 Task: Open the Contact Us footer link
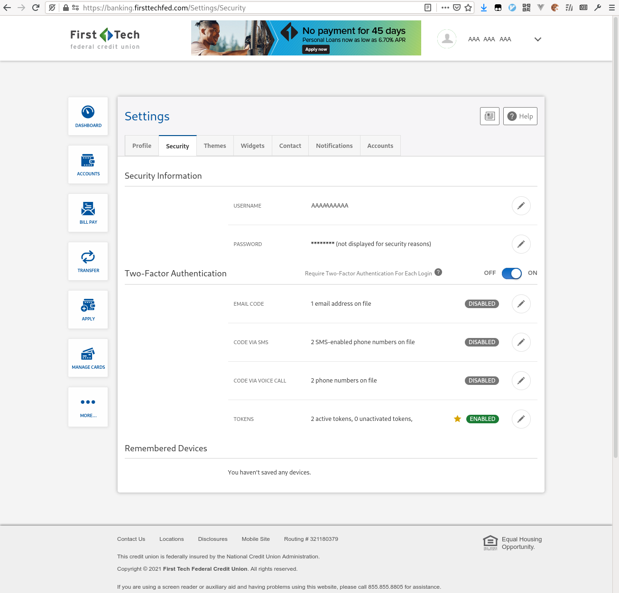click(131, 539)
